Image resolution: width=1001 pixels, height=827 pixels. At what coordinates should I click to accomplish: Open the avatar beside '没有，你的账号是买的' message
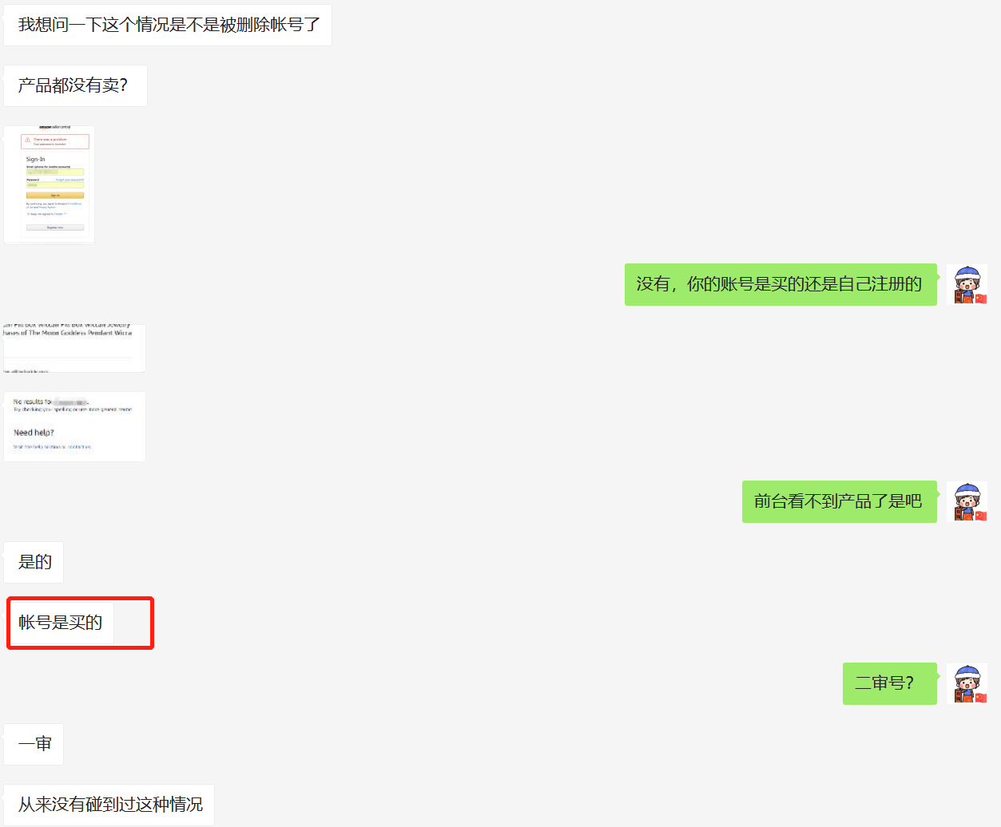967,284
